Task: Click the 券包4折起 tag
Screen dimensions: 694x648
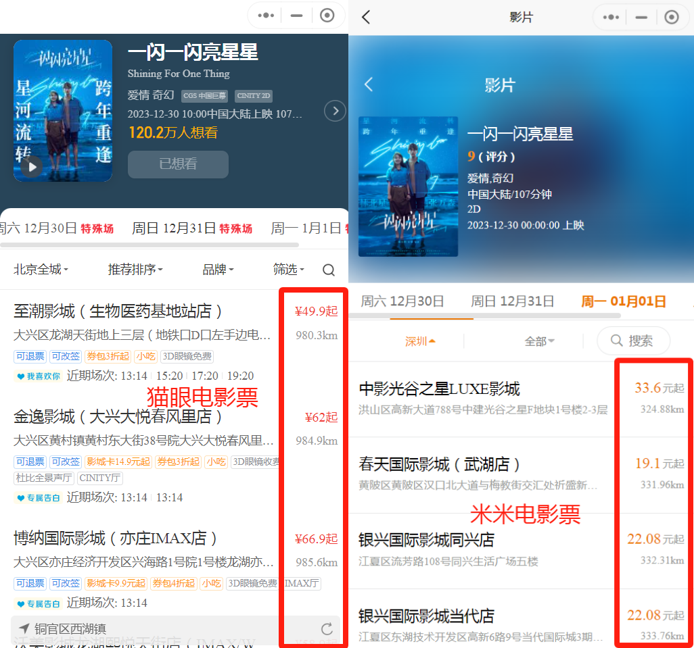Action: tap(173, 583)
